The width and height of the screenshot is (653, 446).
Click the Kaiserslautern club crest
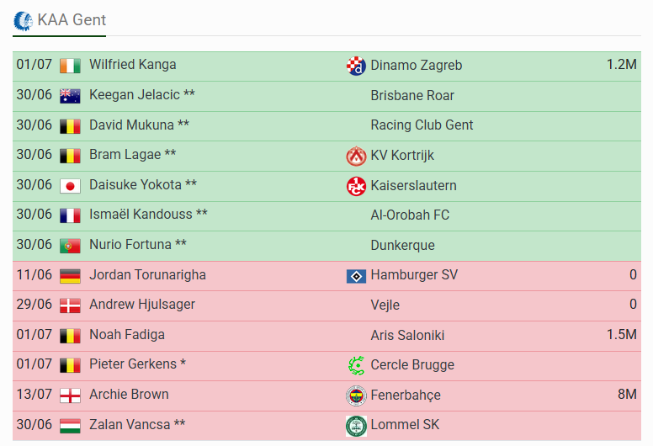[356, 186]
